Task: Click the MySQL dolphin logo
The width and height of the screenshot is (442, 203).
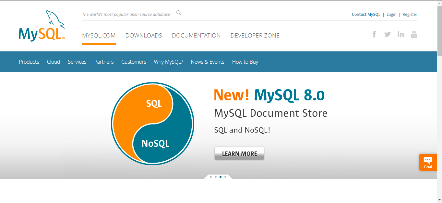Action: 42,26
